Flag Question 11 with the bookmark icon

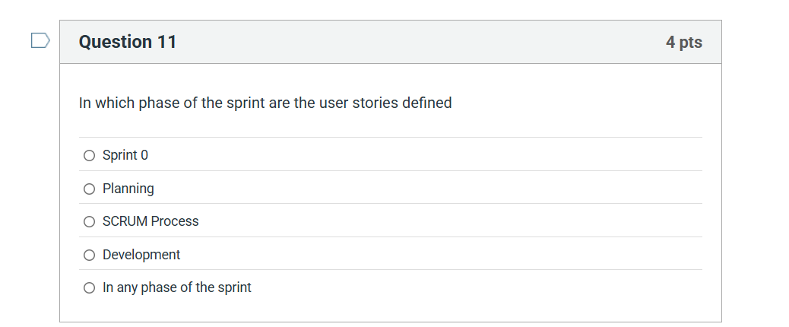click(x=40, y=40)
